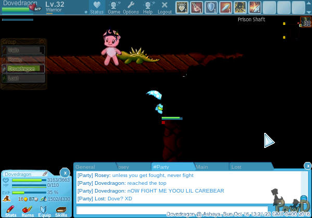Image resolution: width=312 pixels, height=218 pixels.
Task: Open the Options menu
Action: (x=131, y=7)
